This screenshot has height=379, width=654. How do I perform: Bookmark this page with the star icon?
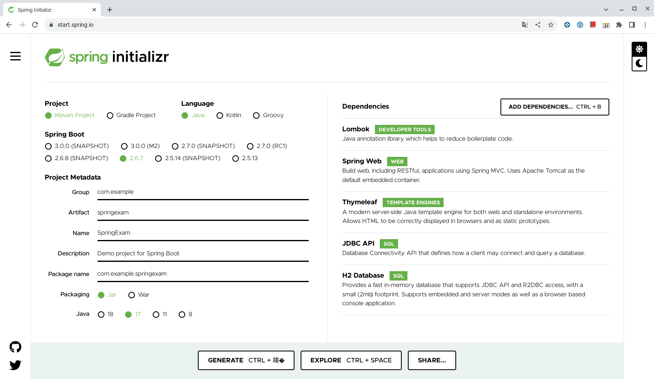(551, 25)
